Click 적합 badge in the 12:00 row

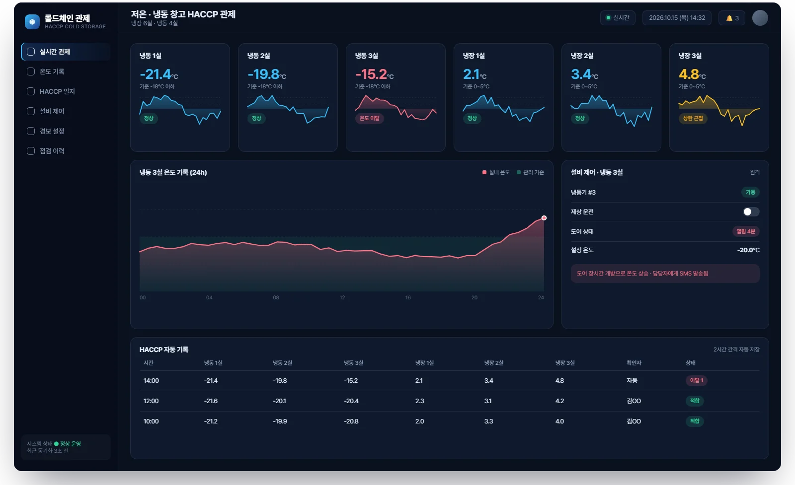[695, 401]
